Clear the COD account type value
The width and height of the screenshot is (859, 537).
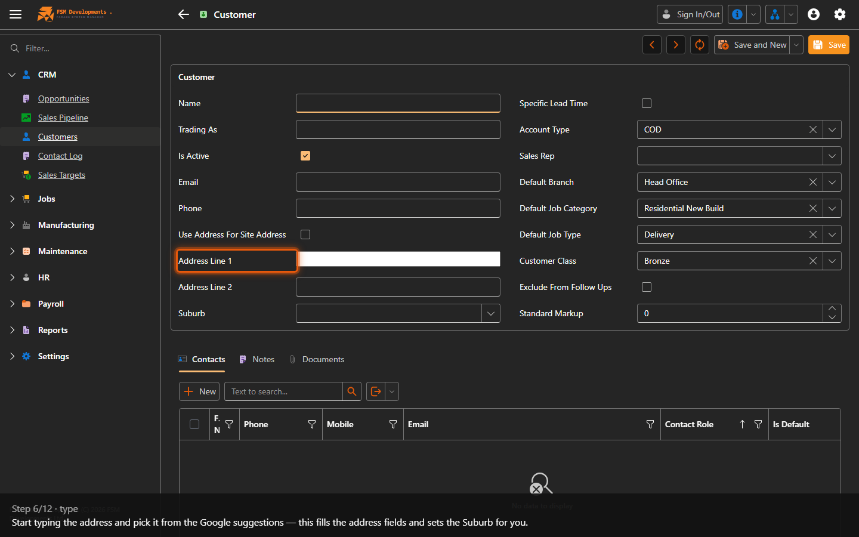(x=813, y=129)
